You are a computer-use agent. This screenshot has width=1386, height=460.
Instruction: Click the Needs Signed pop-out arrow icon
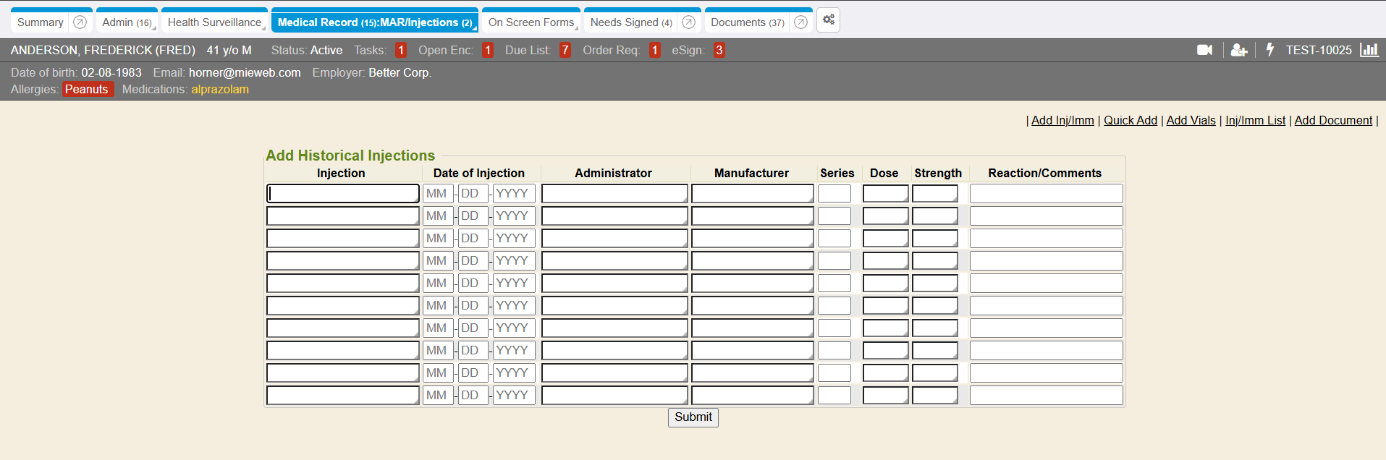(688, 22)
